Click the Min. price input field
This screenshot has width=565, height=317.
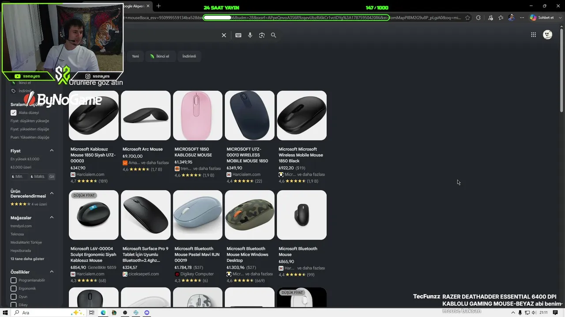pyautogui.click(x=19, y=177)
